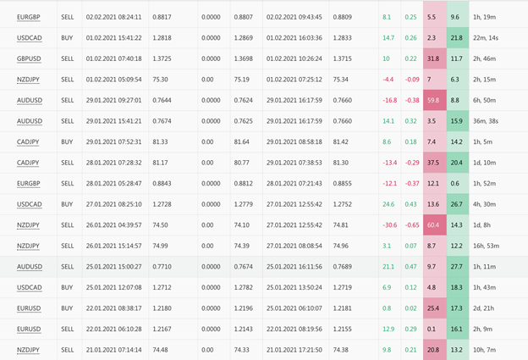Click open date 27.01.2021 08:25:10

(x=113, y=203)
